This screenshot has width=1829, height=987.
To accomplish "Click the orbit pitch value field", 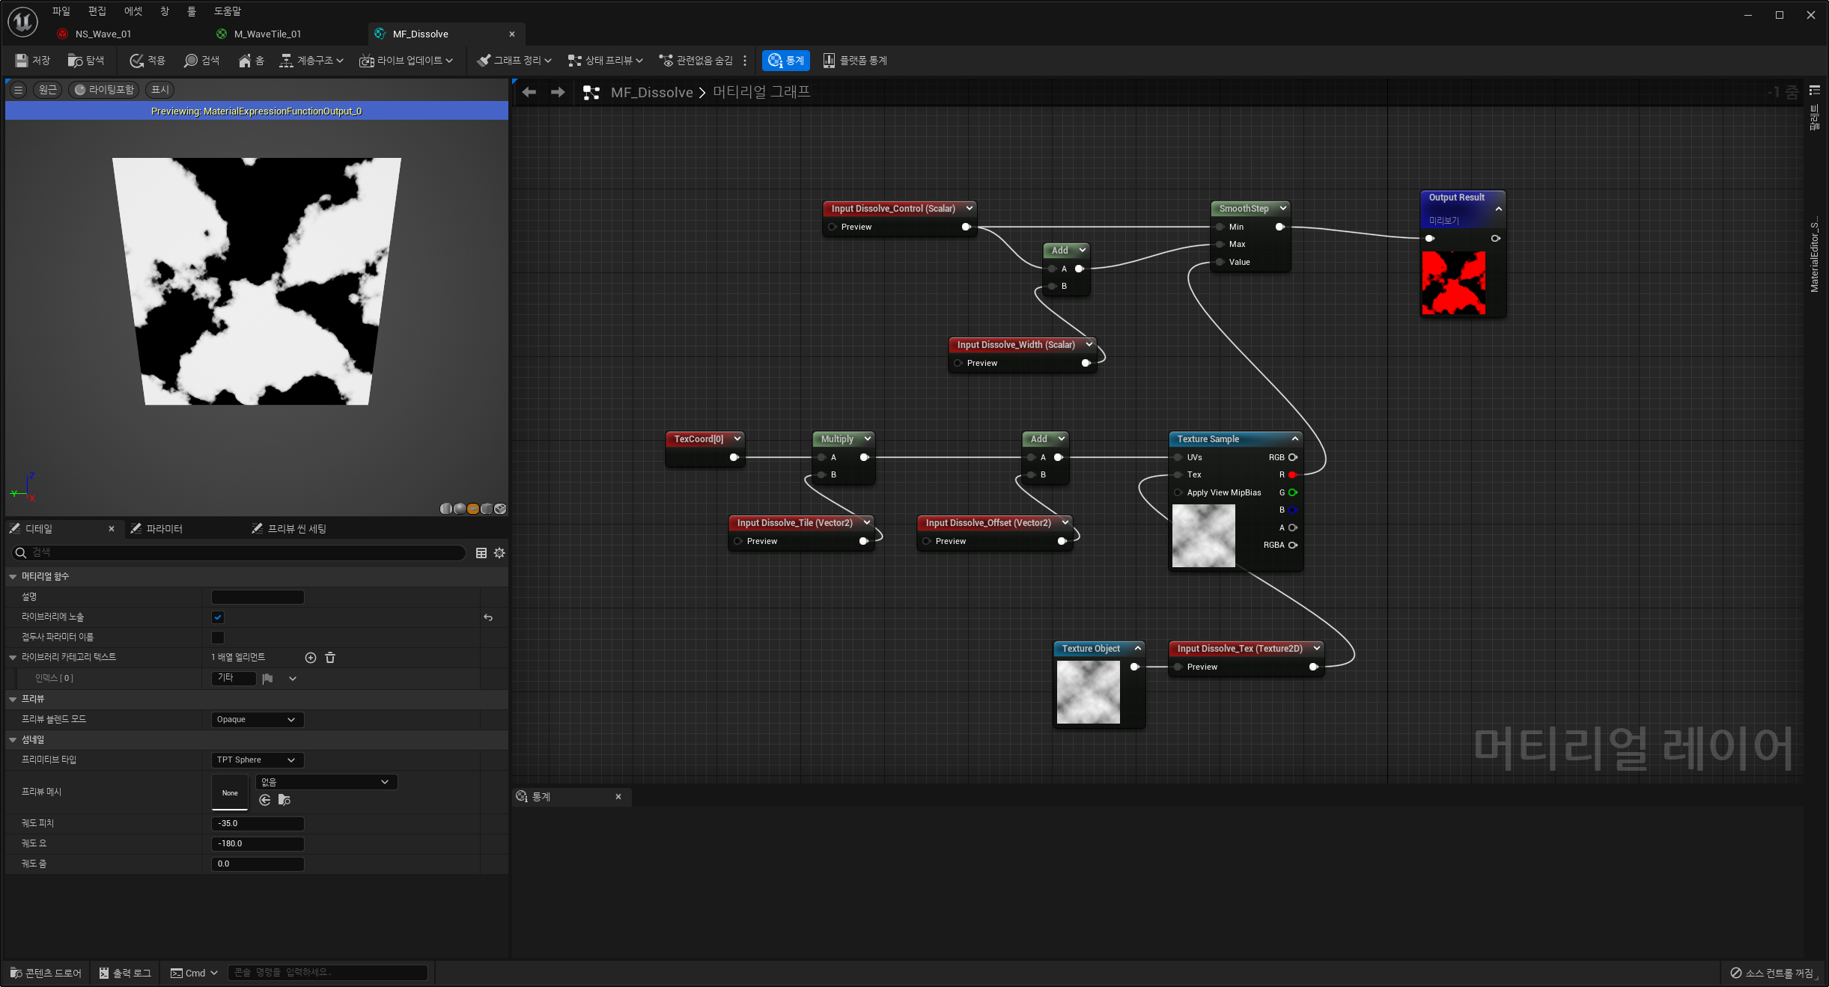I will click(x=258, y=823).
